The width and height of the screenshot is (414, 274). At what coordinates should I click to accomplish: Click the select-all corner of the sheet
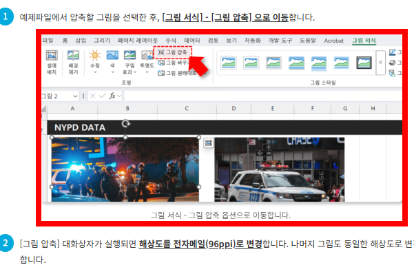coord(44,109)
